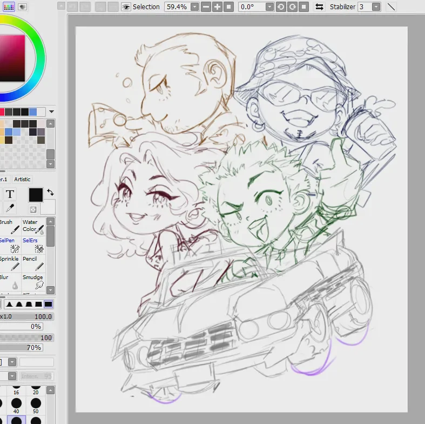Image resolution: width=425 pixels, height=424 pixels.
Task: Select the flat brush edge shape
Action: (49, 304)
